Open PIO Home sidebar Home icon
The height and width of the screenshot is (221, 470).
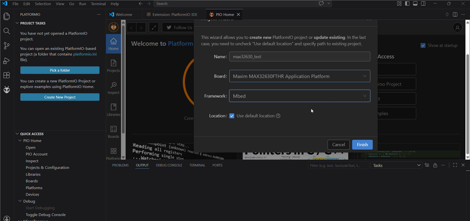click(x=114, y=44)
